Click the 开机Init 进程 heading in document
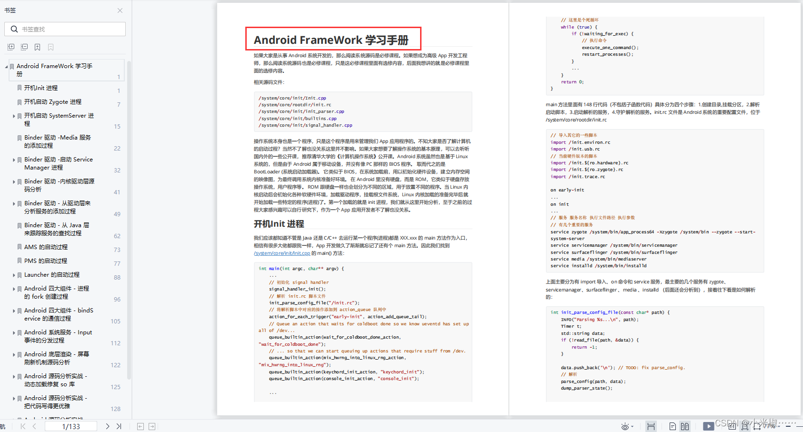Screen dimensions: 803x432 click(279, 224)
